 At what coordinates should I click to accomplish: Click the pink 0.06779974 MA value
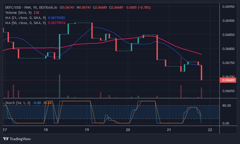coord(56,23)
